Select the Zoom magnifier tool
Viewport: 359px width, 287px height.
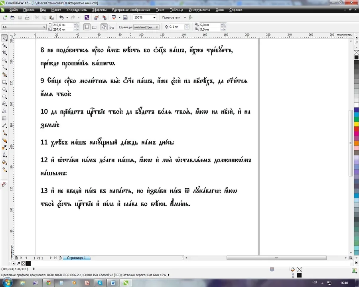pos(4,60)
